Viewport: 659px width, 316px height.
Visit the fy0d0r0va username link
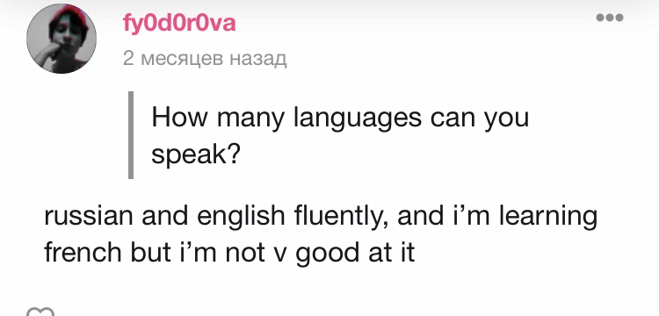point(179,23)
